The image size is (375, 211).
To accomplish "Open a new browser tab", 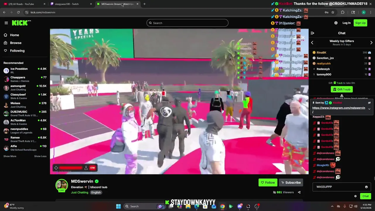I will coord(144,4).
